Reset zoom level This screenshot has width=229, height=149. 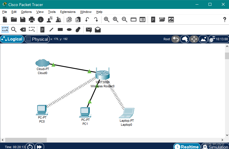pyautogui.click(x=116, y=20)
